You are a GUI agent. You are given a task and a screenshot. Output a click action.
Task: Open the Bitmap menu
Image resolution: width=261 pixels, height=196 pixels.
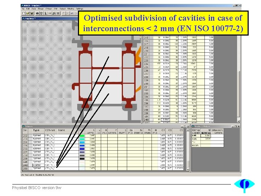(41, 9)
